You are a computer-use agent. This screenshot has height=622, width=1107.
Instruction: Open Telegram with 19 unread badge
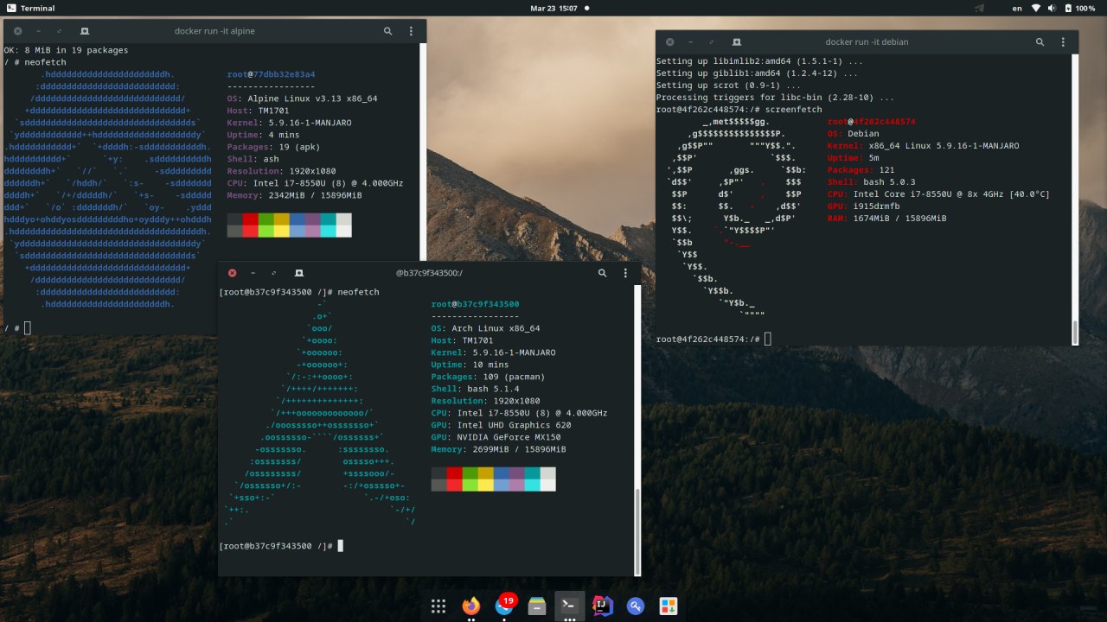pos(504,606)
